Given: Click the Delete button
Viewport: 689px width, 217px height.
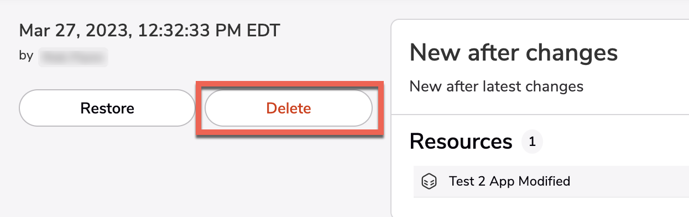Looking at the screenshot, I should click(289, 109).
